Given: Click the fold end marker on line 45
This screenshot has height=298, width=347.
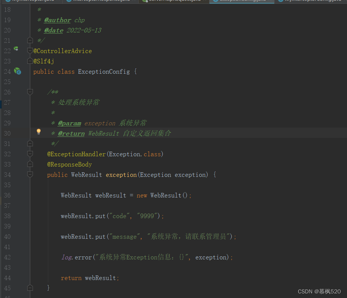Looking at the screenshot, I should 30,288.
